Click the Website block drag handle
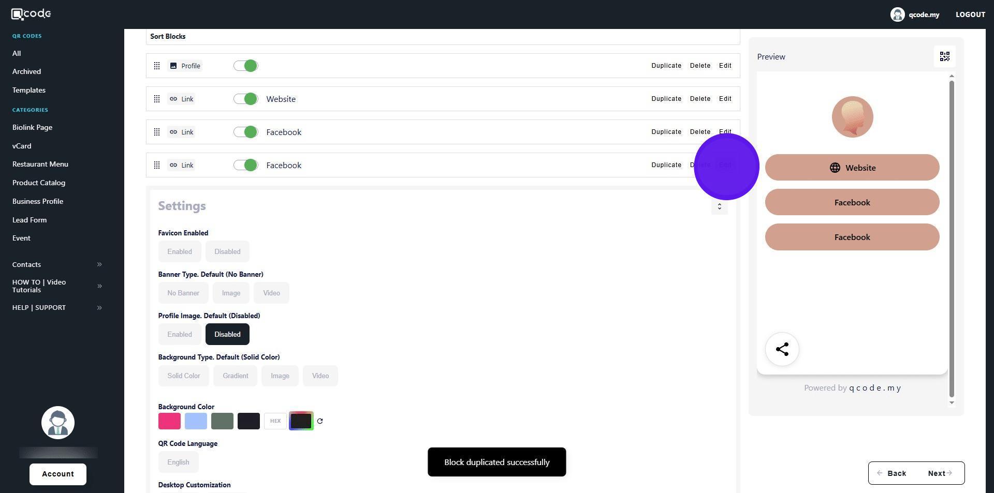This screenshot has height=493, width=994. pyautogui.click(x=157, y=99)
